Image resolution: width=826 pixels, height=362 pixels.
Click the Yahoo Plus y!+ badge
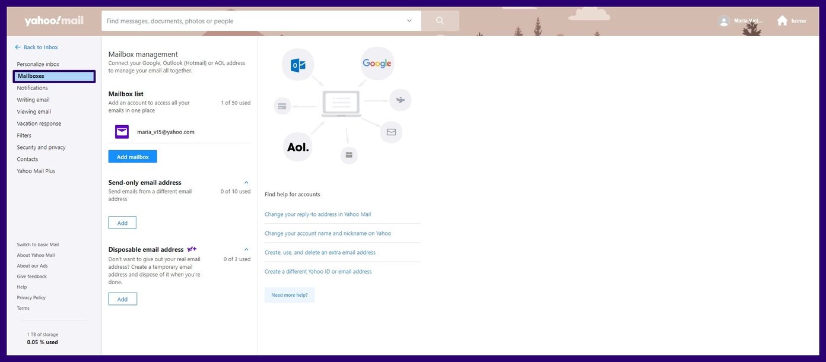(192, 249)
